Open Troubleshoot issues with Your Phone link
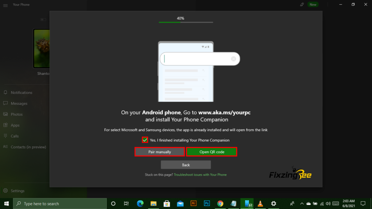The height and width of the screenshot is (209, 372). pyautogui.click(x=200, y=175)
